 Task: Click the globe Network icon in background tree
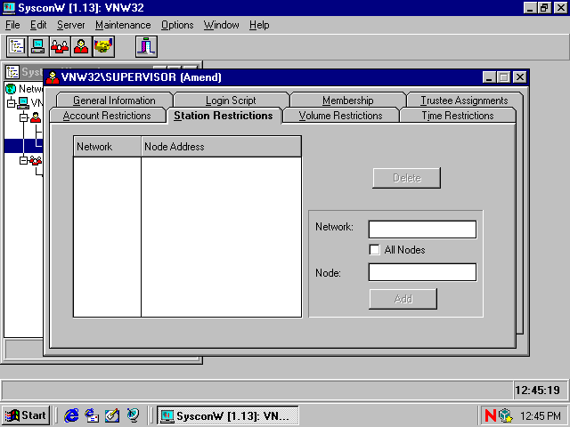pos(11,89)
